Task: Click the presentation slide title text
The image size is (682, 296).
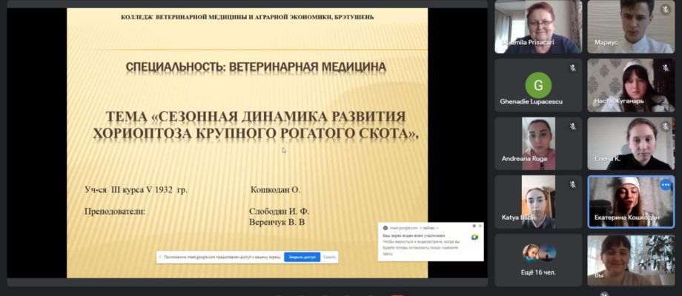Action: click(x=256, y=126)
